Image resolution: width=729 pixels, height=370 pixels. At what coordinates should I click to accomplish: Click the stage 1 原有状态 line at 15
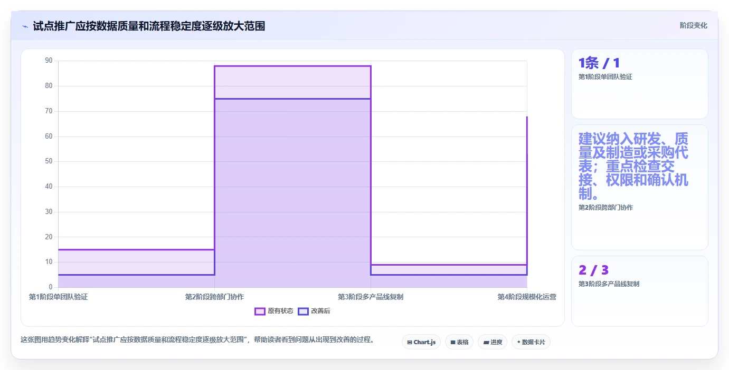click(136, 249)
